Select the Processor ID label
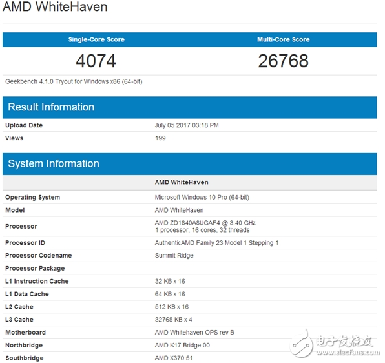Viewport: 385px width, 363px height. click(x=25, y=243)
